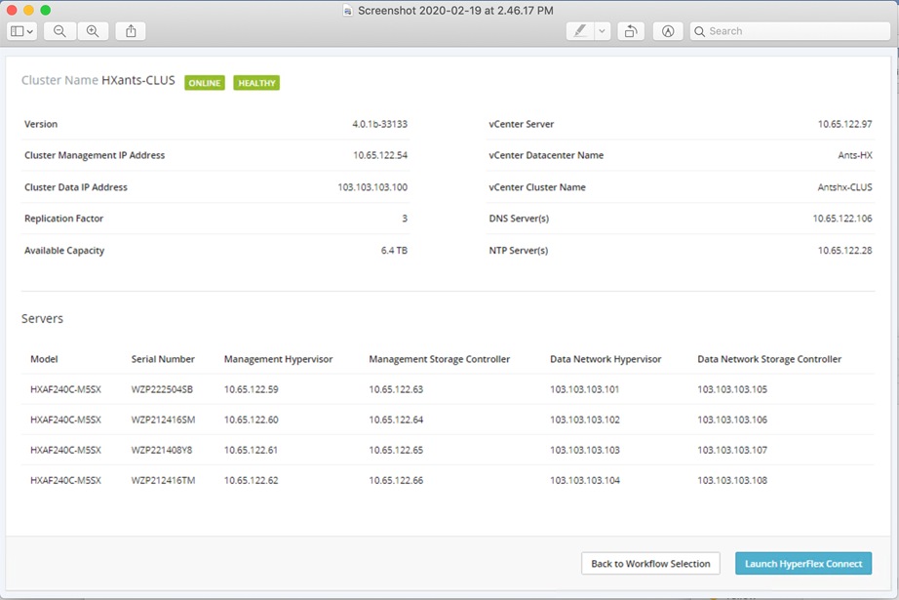Rotate the image with rotate icon

pyautogui.click(x=631, y=31)
